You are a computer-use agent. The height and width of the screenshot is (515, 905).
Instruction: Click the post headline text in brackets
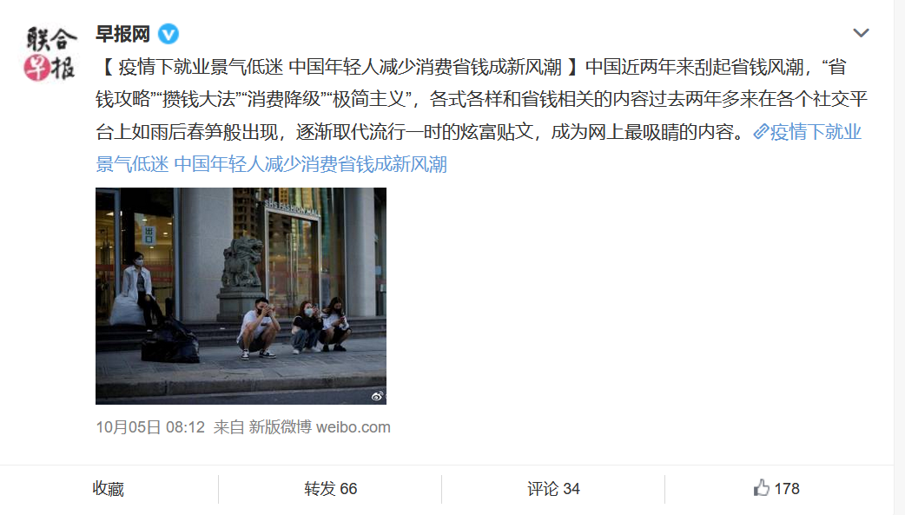tap(340, 67)
